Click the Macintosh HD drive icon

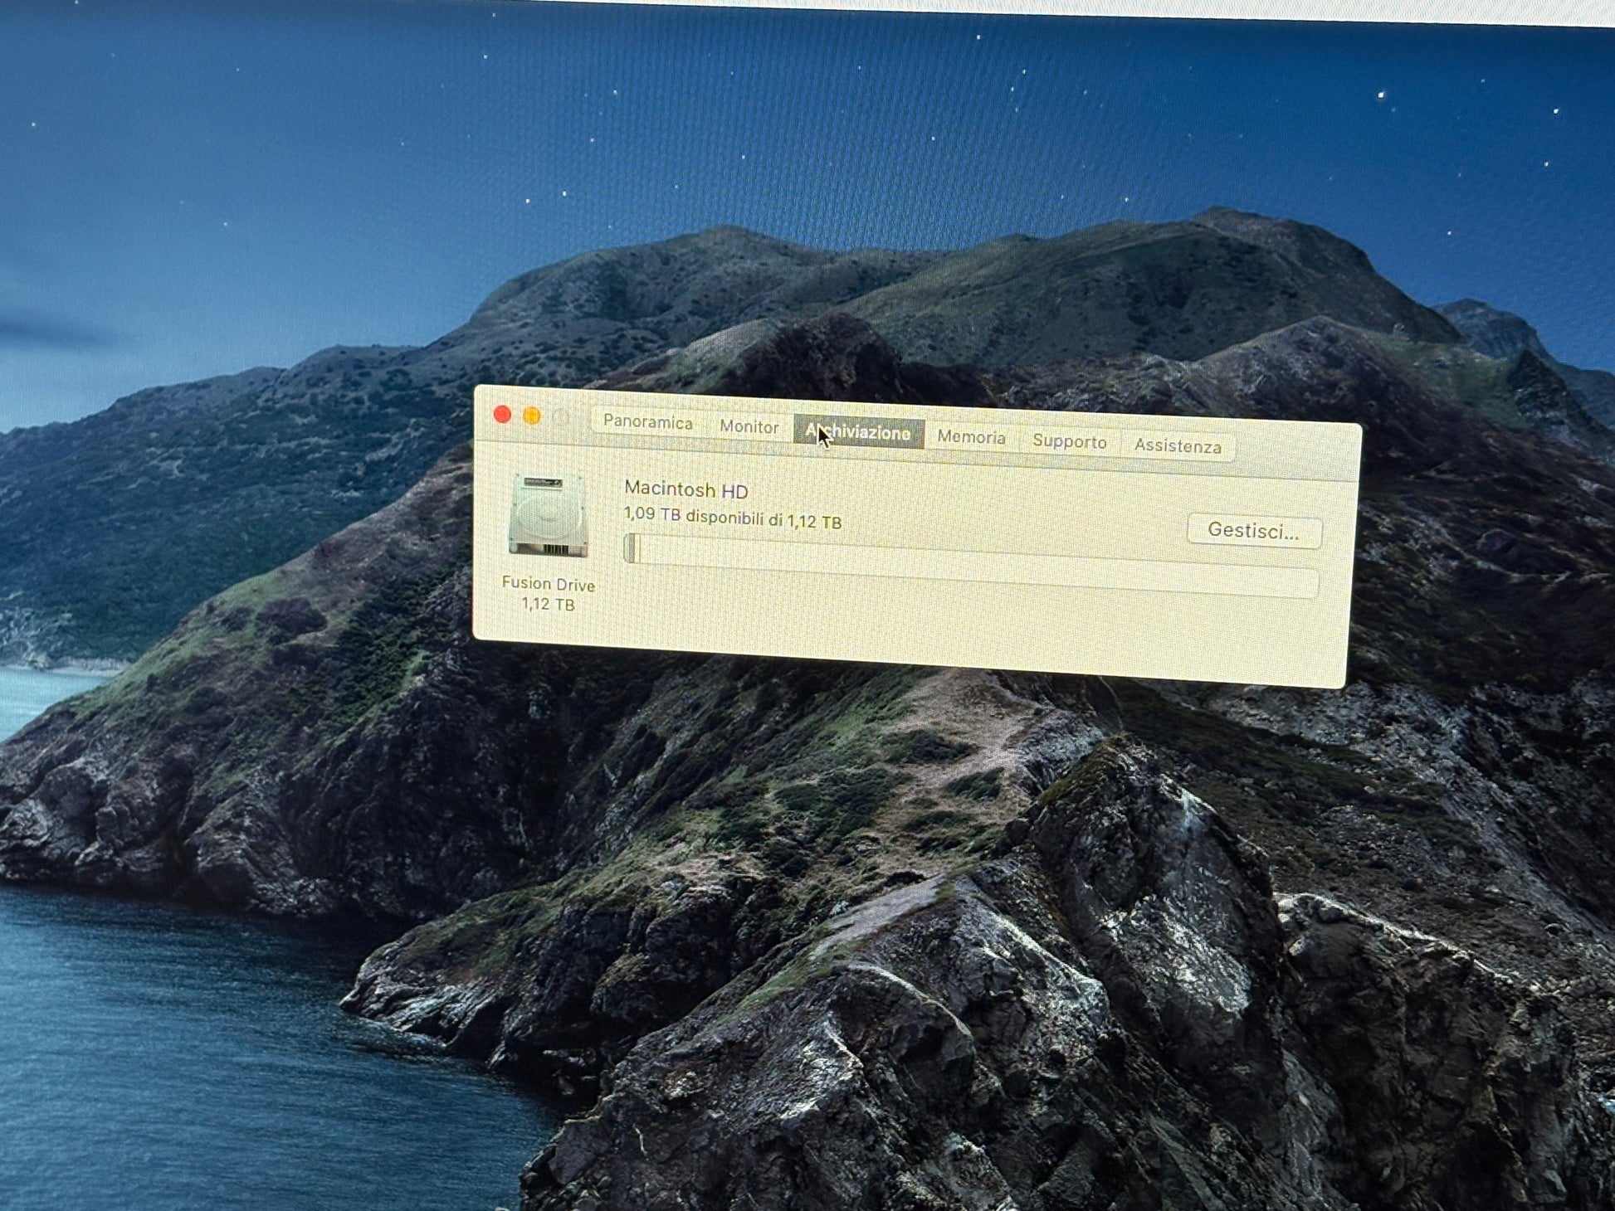click(548, 515)
